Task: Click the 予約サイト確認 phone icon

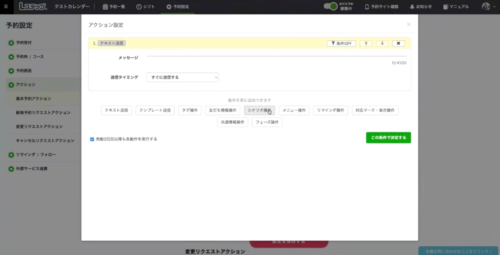Action: 367,7
